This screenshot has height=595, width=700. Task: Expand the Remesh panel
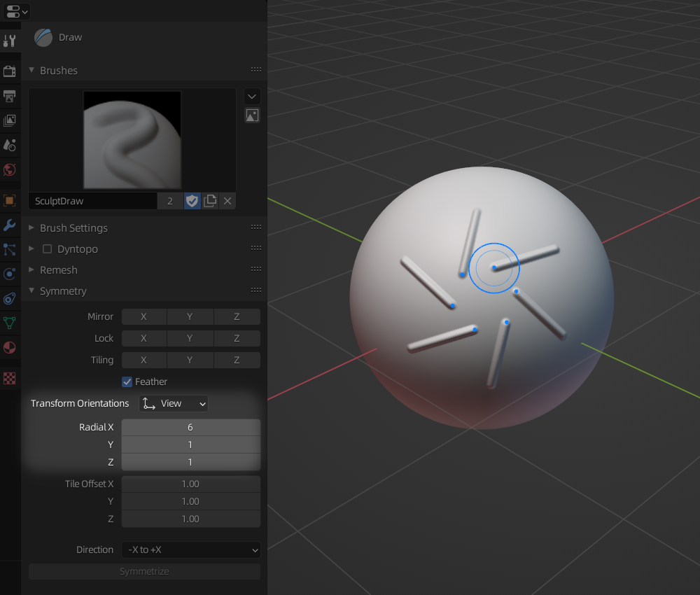click(31, 269)
